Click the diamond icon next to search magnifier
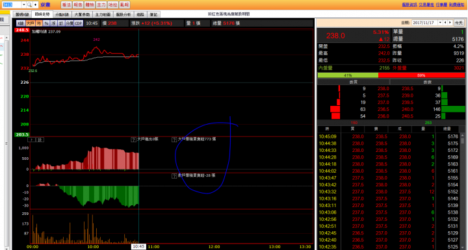Screen dimensions: 468x250 coord(35,5)
